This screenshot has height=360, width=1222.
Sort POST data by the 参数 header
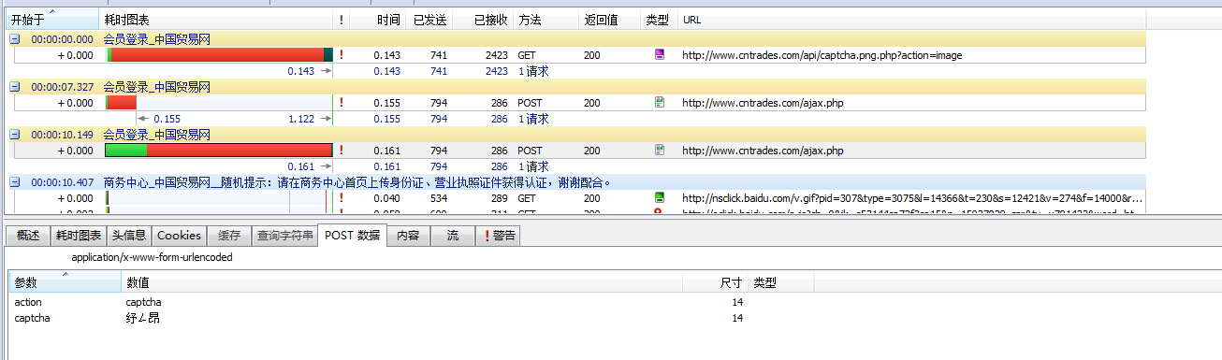pyautogui.click(x=65, y=282)
